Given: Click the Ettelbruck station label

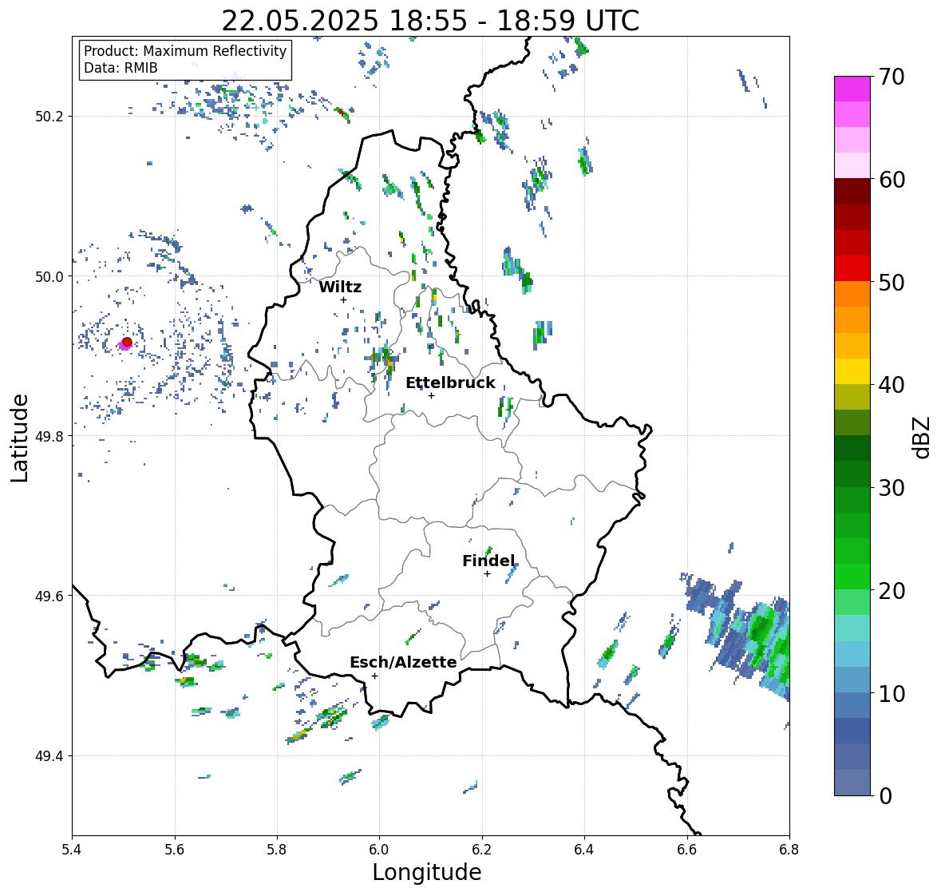Looking at the screenshot, I should [x=450, y=383].
